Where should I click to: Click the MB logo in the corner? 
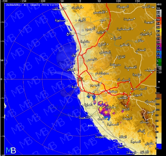tap(11, 150)
